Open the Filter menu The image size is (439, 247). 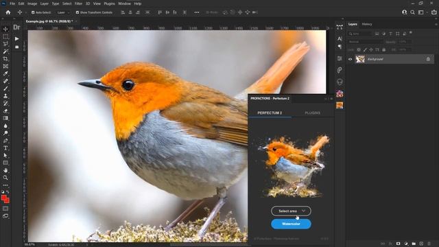(x=78, y=3)
